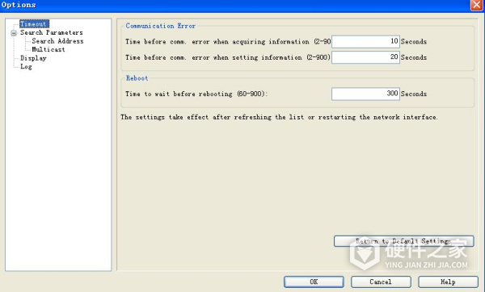Viewport: 485px width, 292px height.
Task: Click the Communication Error group label
Action: 161,26
